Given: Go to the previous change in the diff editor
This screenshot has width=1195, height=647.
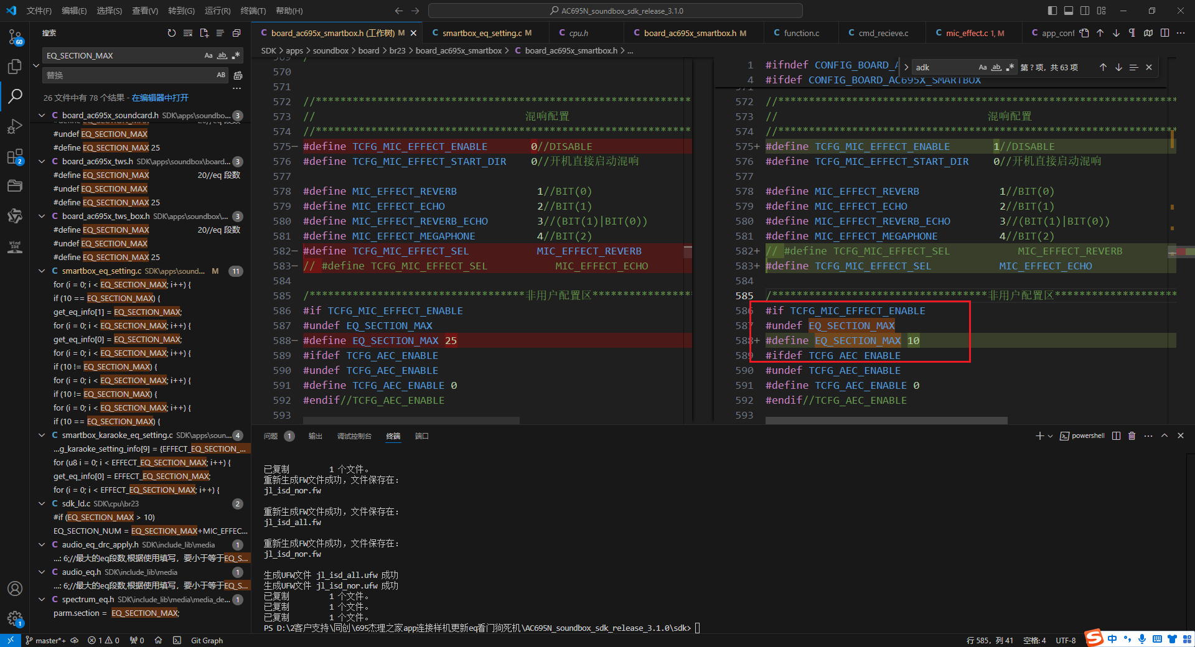Looking at the screenshot, I should pyautogui.click(x=1100, y=33).
